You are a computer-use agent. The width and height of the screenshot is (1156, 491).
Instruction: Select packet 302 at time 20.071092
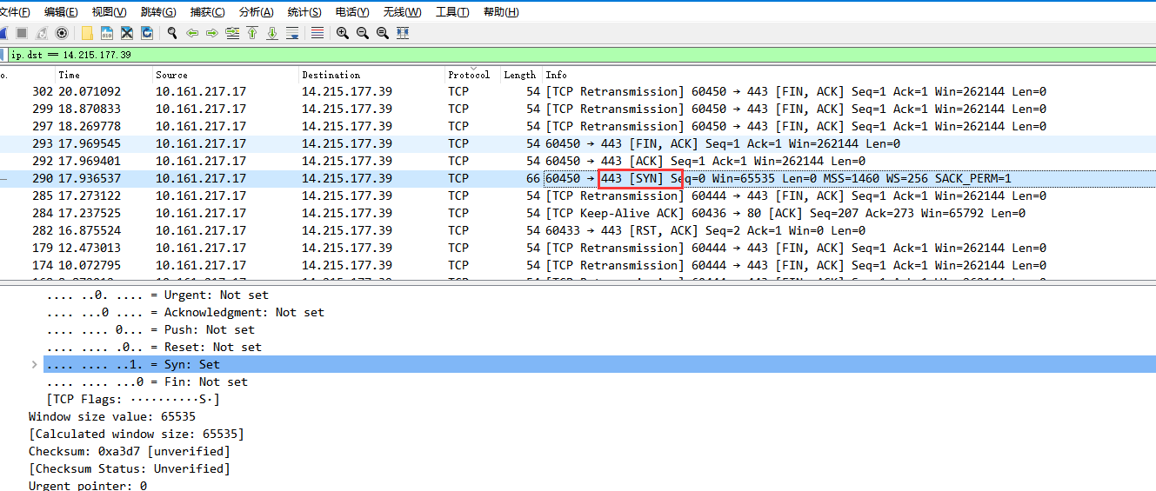tap(578, 91)
